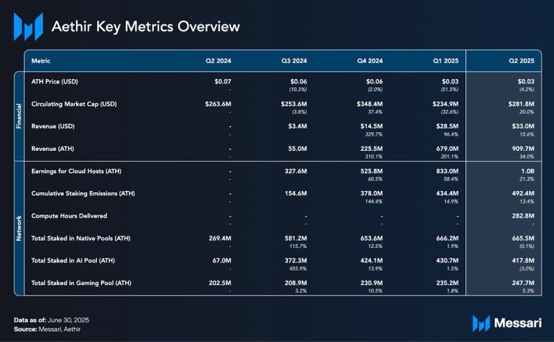The image size is (554, 342).
Task: Click the Source: Messari, Aethir text
Action: coord(47,330)
